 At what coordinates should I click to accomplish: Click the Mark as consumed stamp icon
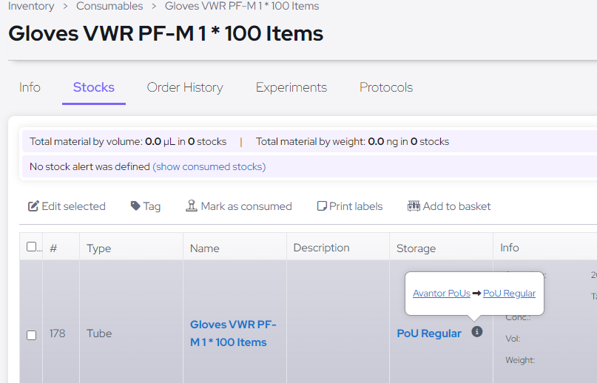point(192,206)
